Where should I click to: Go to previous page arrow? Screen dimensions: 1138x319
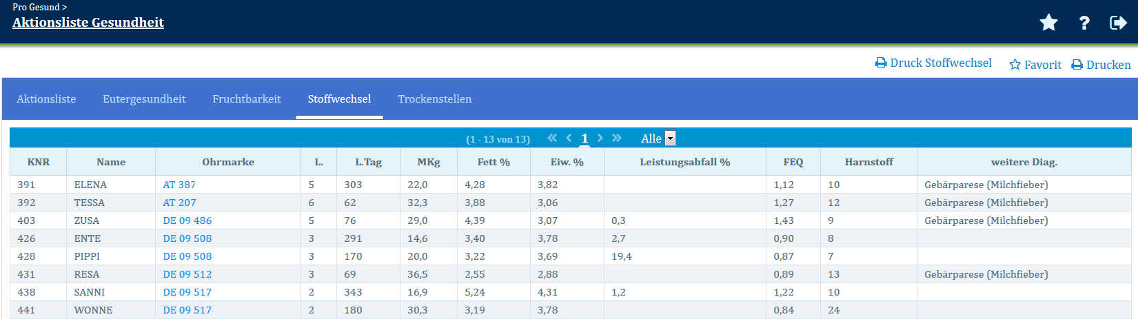click(569, 138)
